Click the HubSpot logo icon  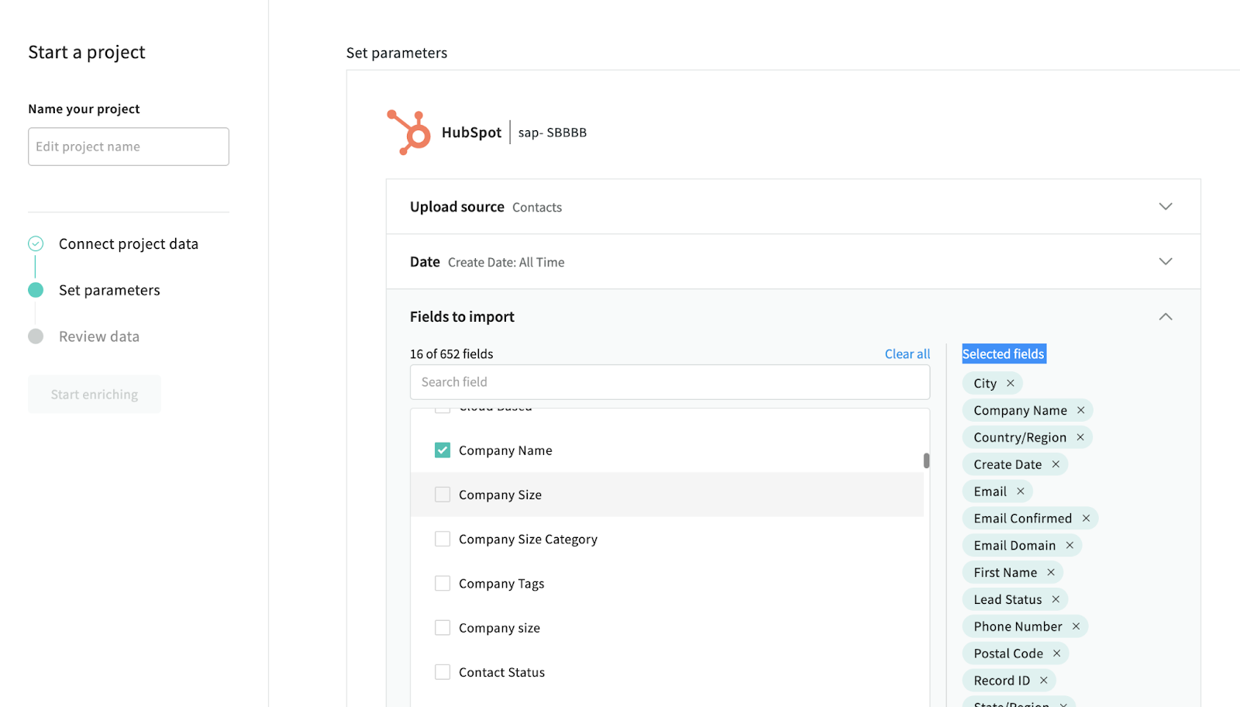[x=408, y=133]
